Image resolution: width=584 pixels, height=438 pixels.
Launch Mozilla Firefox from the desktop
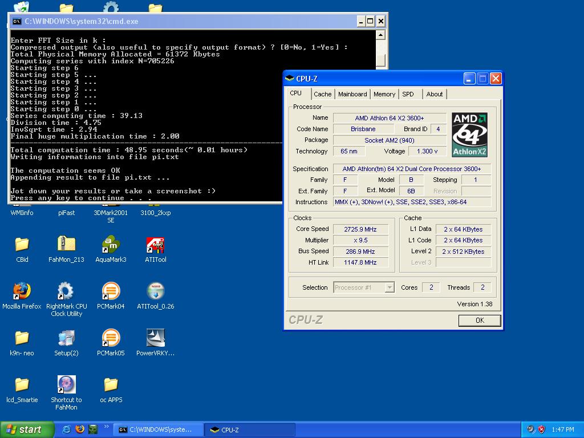pos(22,296)
